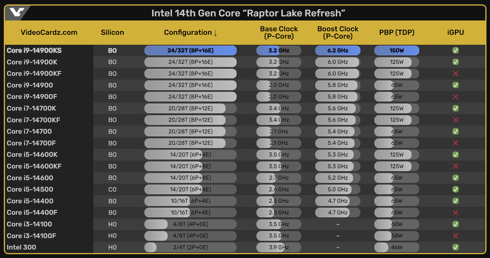Image resolution: width=490 pixels, height=258 pixels.
Task: Select the Core i5-14400F row name
Action: point(32,212)
